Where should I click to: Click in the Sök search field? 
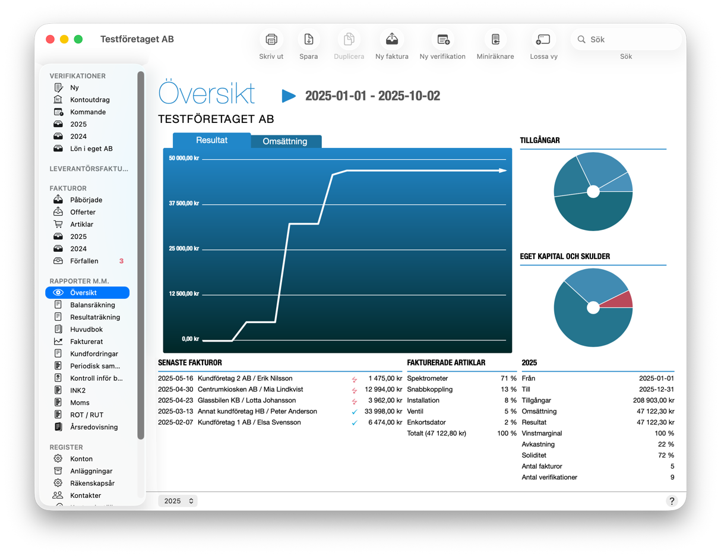click(630, 39)
